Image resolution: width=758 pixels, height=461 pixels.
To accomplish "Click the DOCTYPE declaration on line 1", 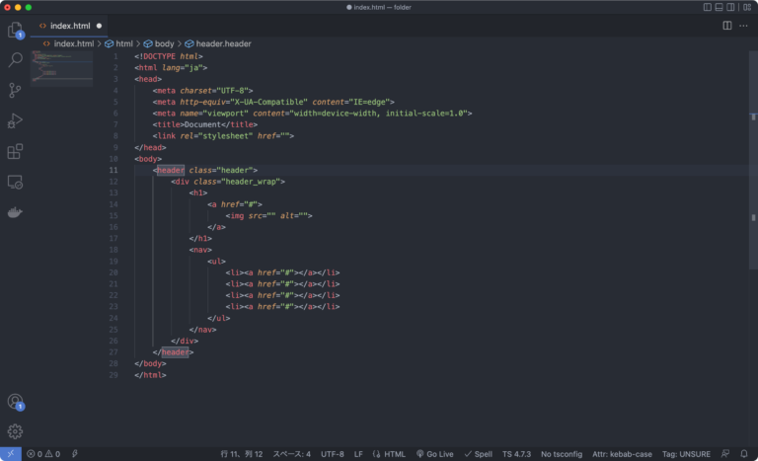I will click(169, 56).
